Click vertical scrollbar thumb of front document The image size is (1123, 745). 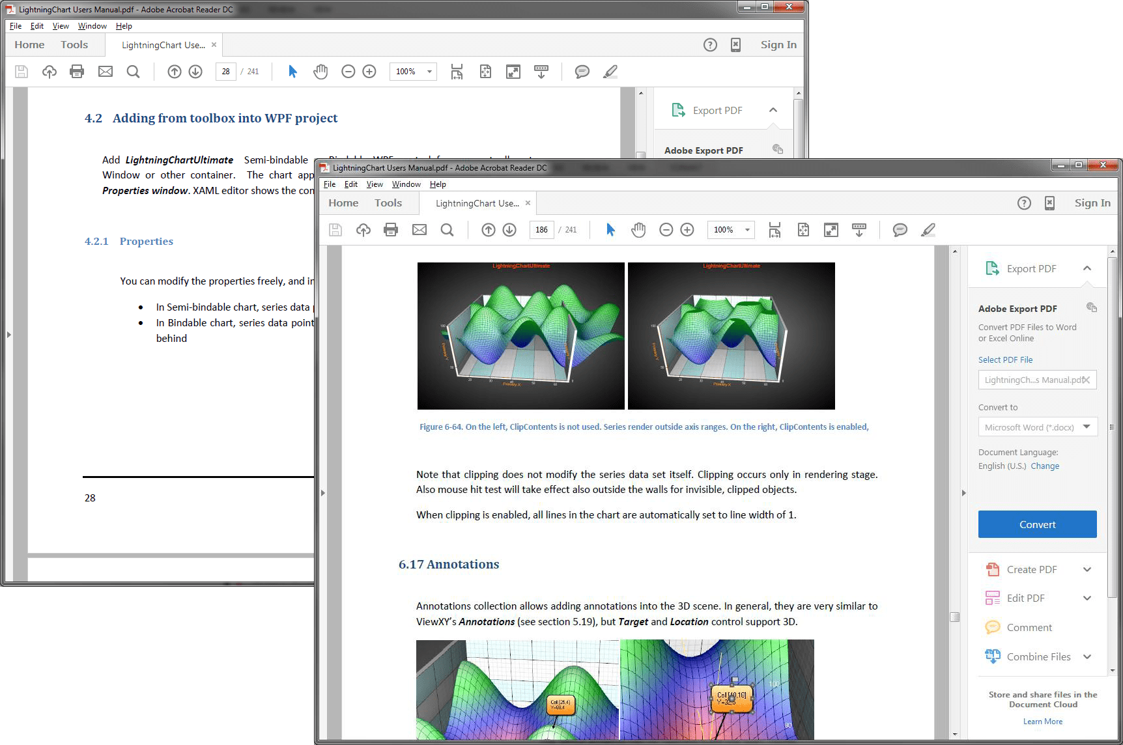pos(955,617)
